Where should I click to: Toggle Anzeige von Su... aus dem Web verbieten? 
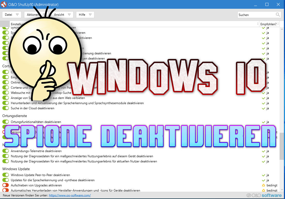(6, 98)
